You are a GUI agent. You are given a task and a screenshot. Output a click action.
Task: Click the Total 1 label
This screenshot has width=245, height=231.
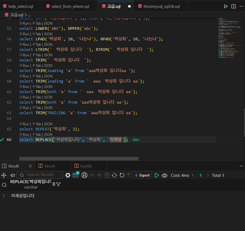click(218, 175)
